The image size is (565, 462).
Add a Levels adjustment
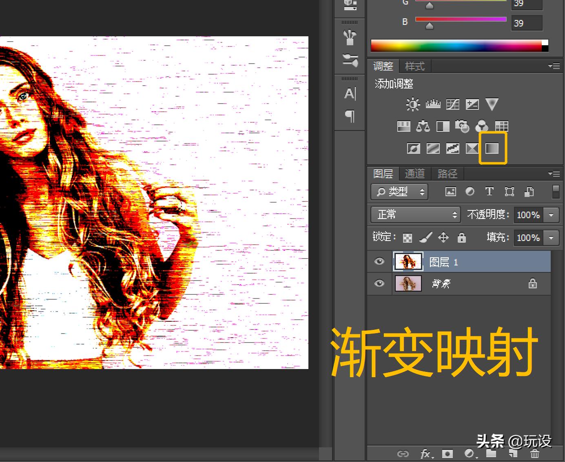pyautogui.click(x=433, y=104)
